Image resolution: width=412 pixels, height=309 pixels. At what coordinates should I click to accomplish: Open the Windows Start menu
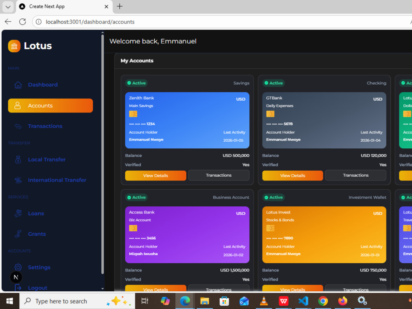point(9,301)
